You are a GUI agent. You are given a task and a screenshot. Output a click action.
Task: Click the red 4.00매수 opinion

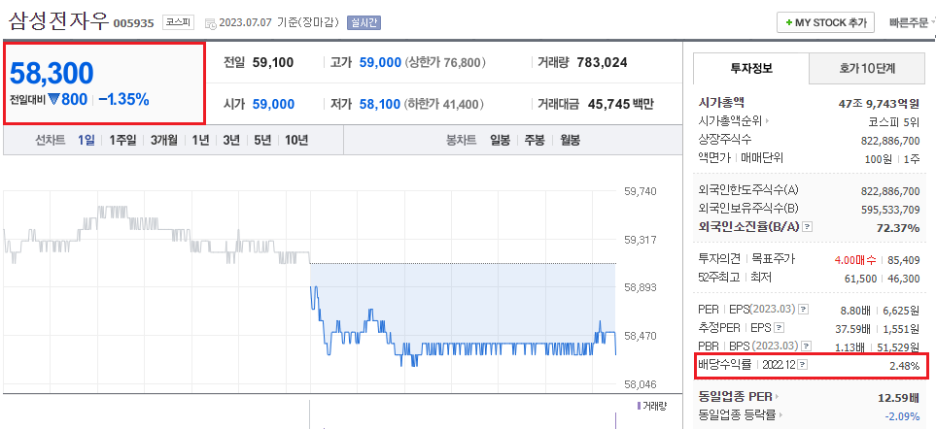click(x=854, y=260)
